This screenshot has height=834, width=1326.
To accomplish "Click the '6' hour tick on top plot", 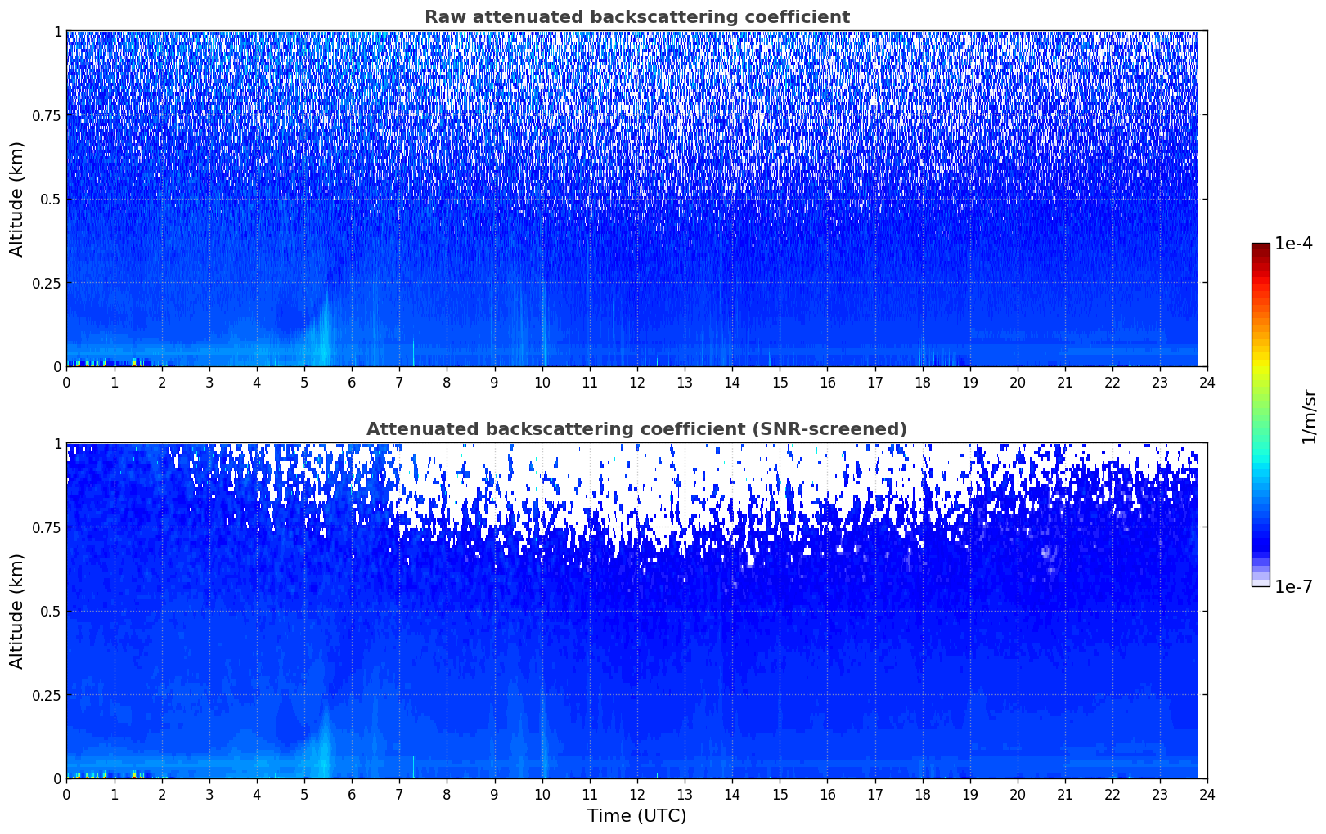I will [x=352, y=382].
